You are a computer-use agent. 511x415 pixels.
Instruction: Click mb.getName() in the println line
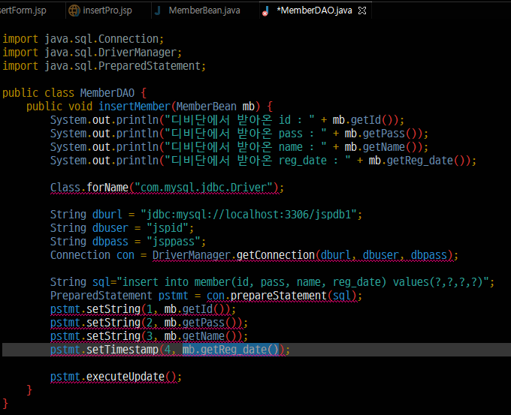383,147
